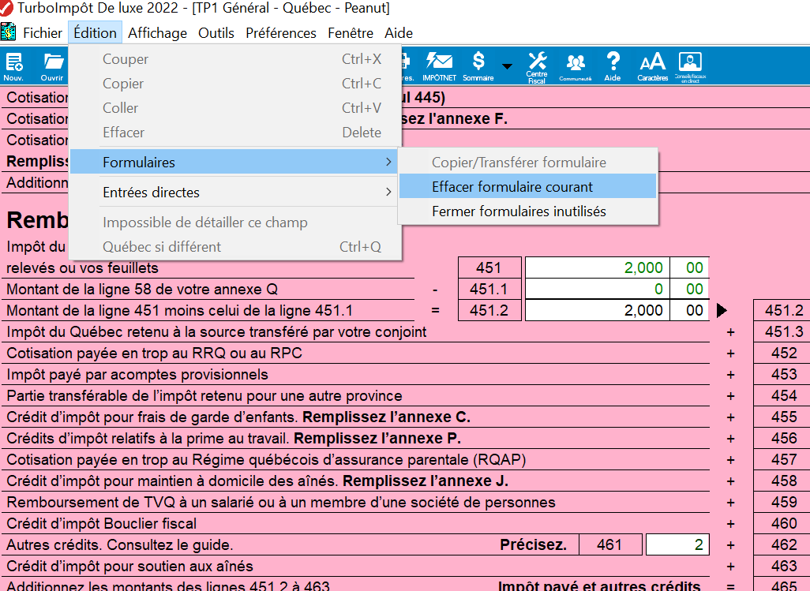Viewport: 810px width, 591px height.
Task: Open the Outils menu
Action: 216,33
